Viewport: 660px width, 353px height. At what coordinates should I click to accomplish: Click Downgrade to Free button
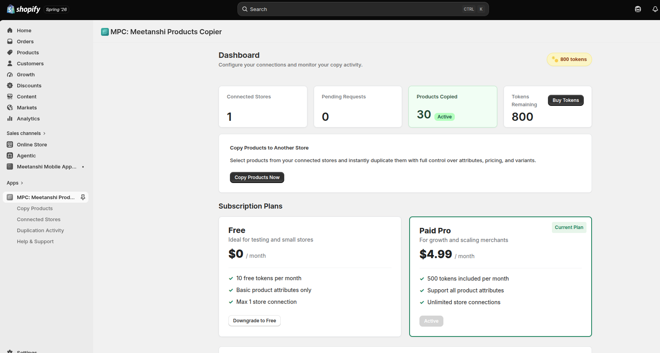(254, 321)
